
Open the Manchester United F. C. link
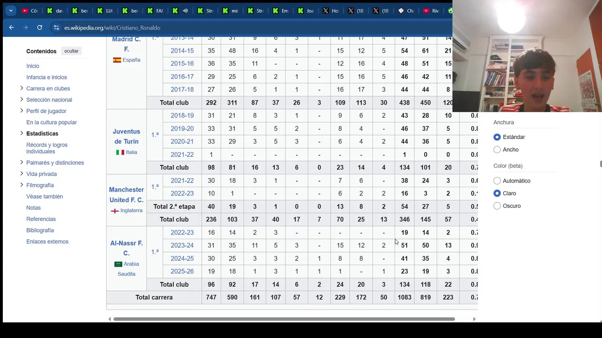click(127, 195)
